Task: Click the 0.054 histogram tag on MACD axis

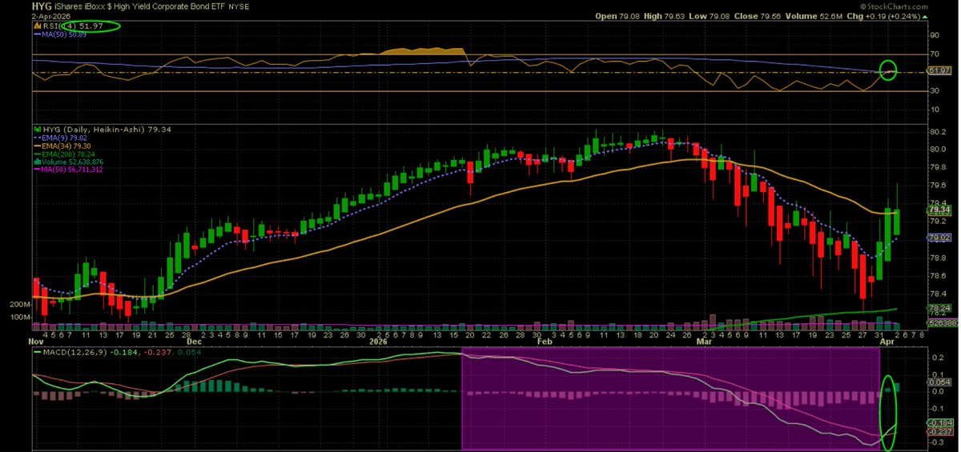Action: click(938, 382)
